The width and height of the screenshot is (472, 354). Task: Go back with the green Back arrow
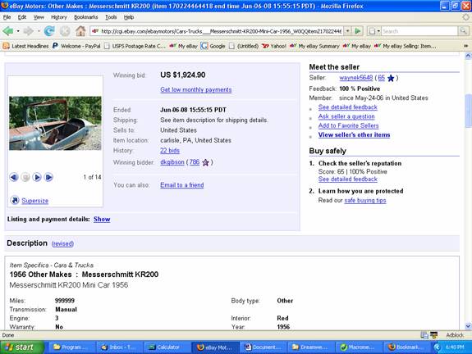[8, 31]
